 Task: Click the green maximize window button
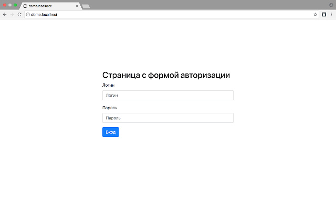click(15, 5)
